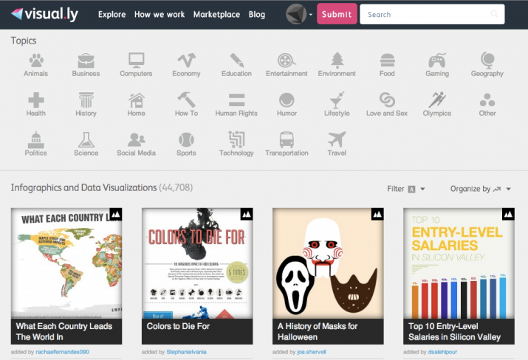The width and height of the screenshot is (528, 360).
Task: Click badge icon on Halloween masks card
Action: pos(377,215)
